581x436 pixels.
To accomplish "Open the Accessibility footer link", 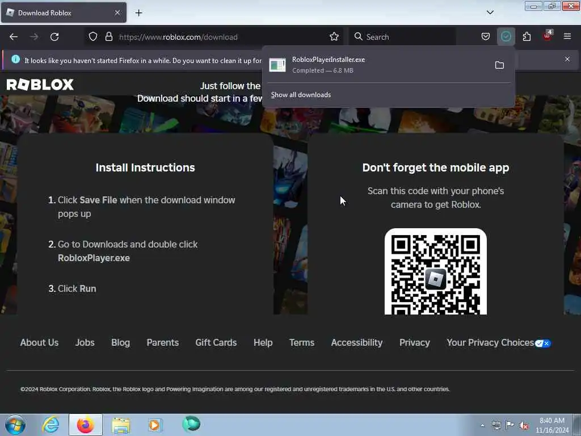I will pos(357,342).
